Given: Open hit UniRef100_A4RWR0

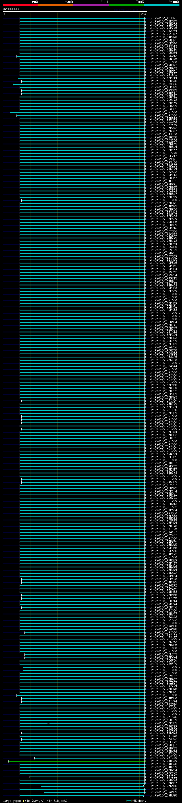Looking at the screenshot, I should tap(163, 37).
